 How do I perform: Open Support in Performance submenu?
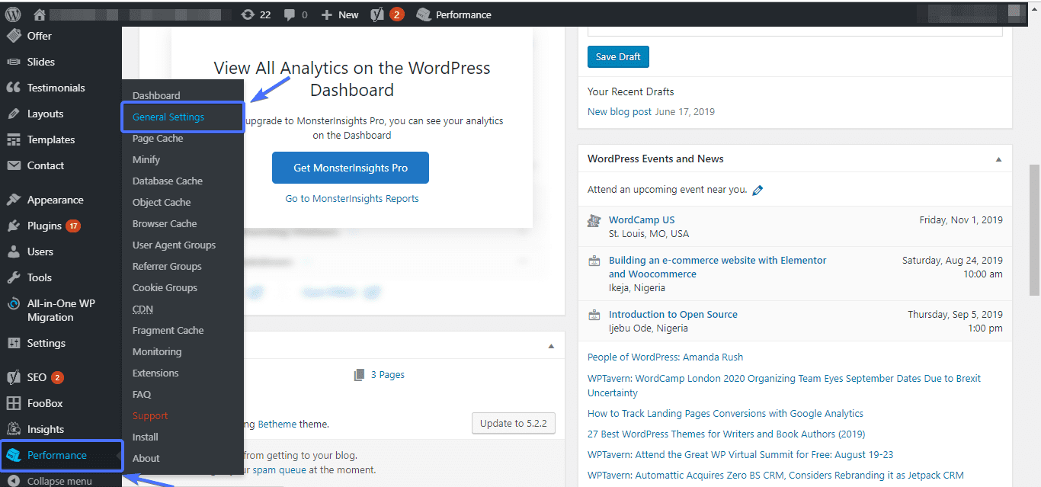(x=150, y=415)
